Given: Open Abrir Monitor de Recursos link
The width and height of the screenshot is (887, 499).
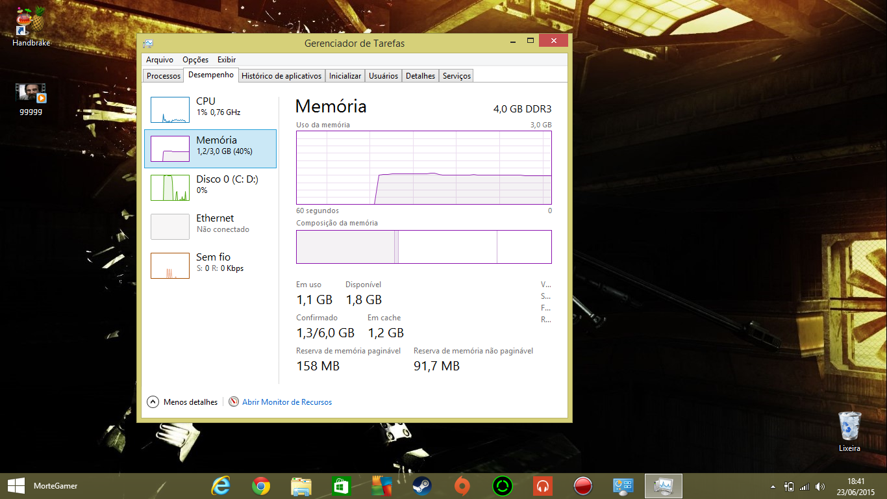Looking at the screenshot, I should [287, 402].
